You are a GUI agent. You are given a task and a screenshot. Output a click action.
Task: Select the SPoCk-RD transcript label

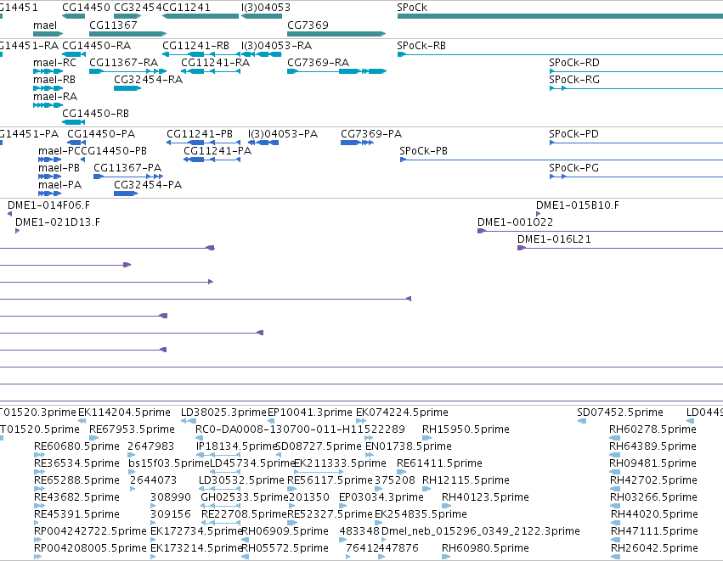click(x=574, y=63)
